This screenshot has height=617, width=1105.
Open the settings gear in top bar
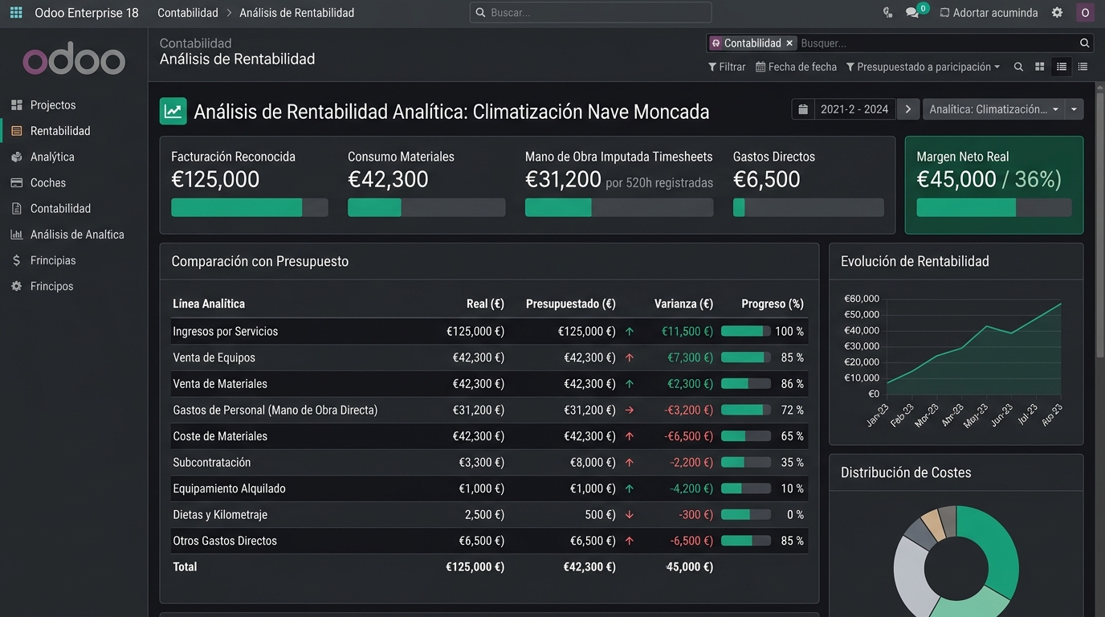[1057, 13]
